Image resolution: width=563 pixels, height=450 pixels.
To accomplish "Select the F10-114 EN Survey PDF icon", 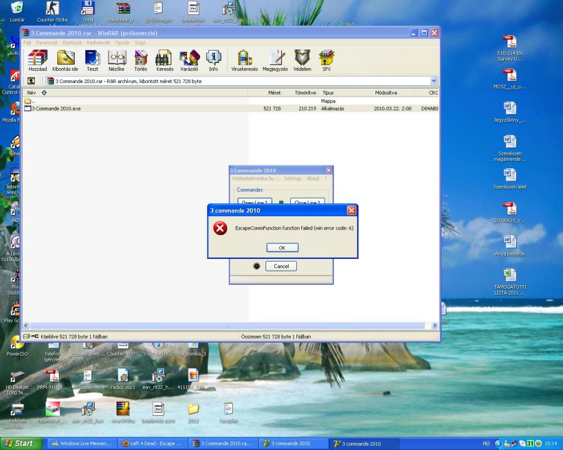I will coord(510,48).
